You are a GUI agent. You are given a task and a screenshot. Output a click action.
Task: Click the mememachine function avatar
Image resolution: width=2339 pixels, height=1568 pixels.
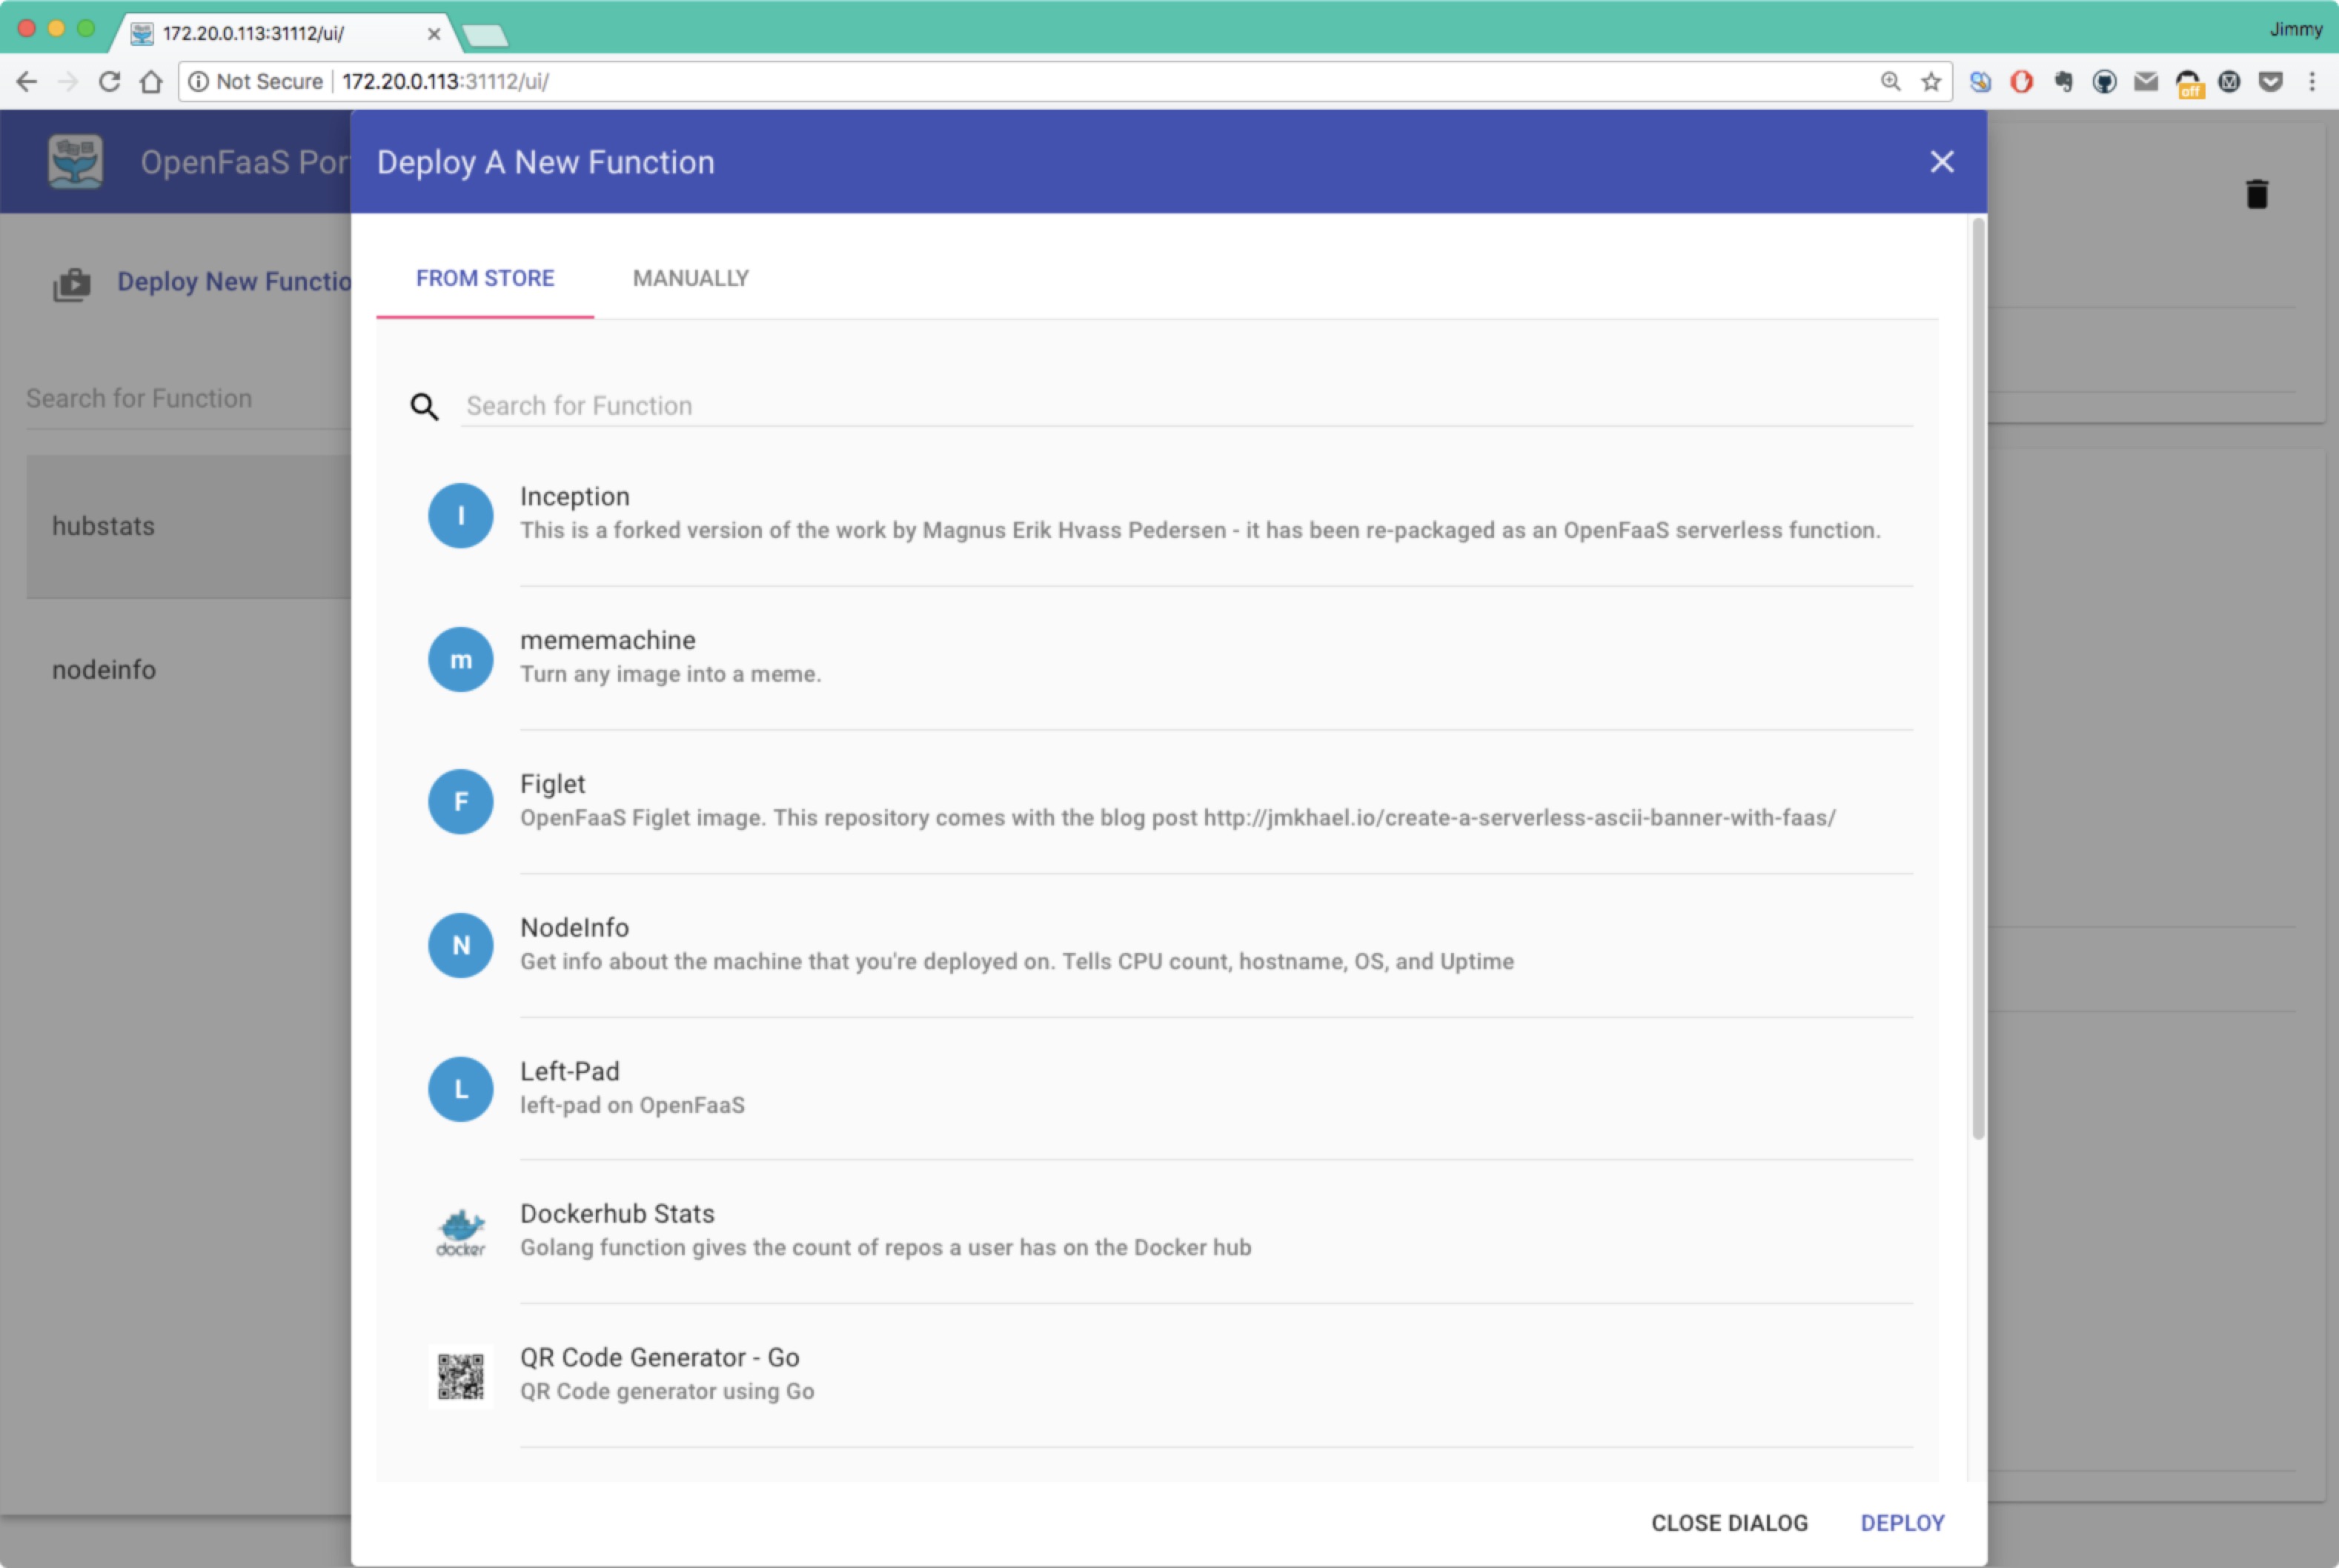461,659
